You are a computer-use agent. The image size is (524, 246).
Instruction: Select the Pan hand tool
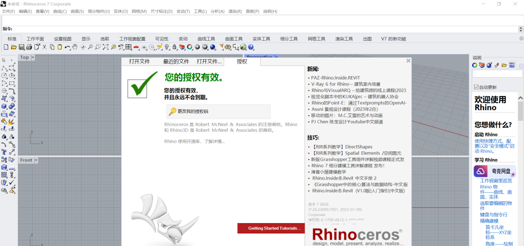pos(75,47)
